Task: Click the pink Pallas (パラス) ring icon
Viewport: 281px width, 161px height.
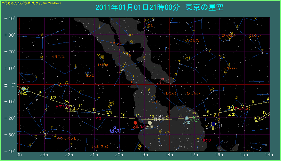Action: (163, 79)
